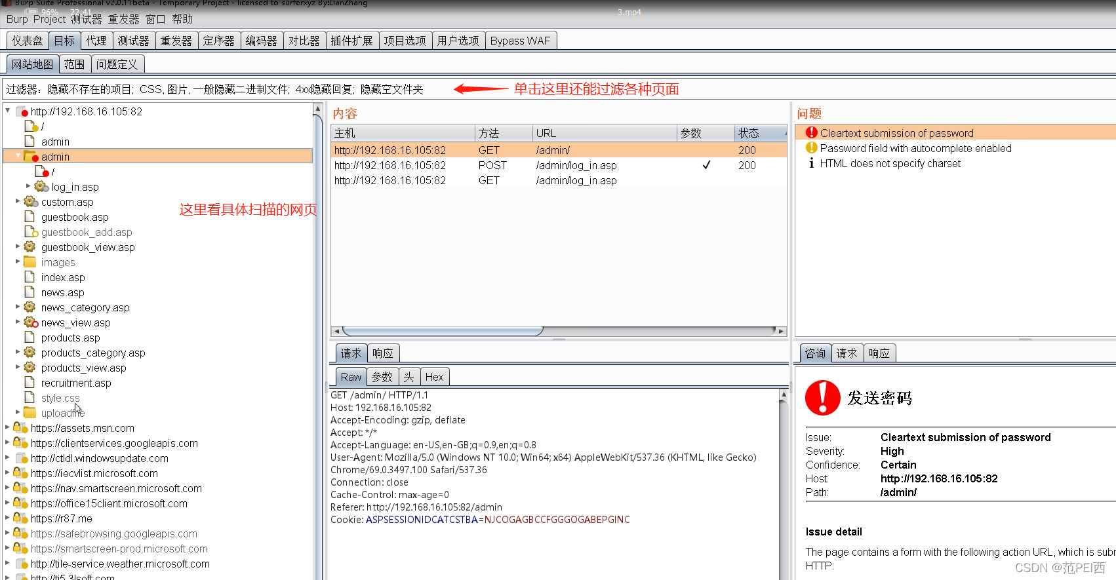This screenshot has height=580, width=1116.
Task: Click the red alert icon beside Cleartext submission of password
Action: click(811, 132)
